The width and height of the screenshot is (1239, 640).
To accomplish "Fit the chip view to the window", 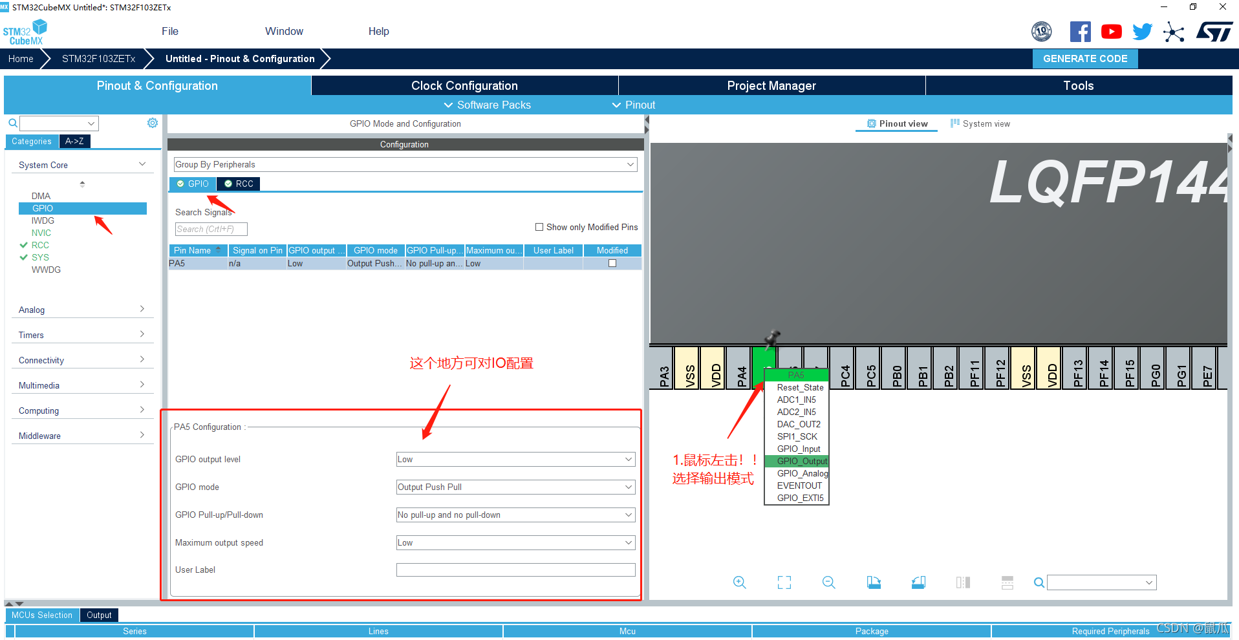I will (784, 582).
